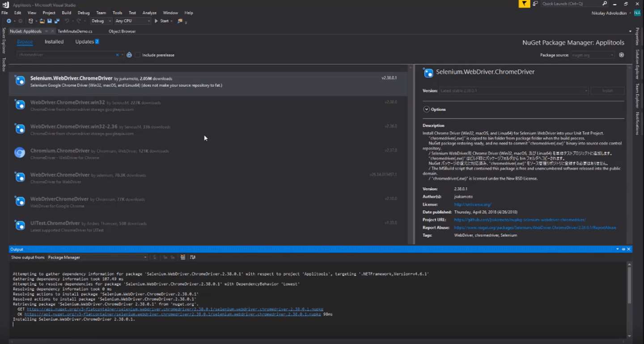Click the UITest.ChromeDriver package icon
644x344 pixels.
[x=20, y=225]
